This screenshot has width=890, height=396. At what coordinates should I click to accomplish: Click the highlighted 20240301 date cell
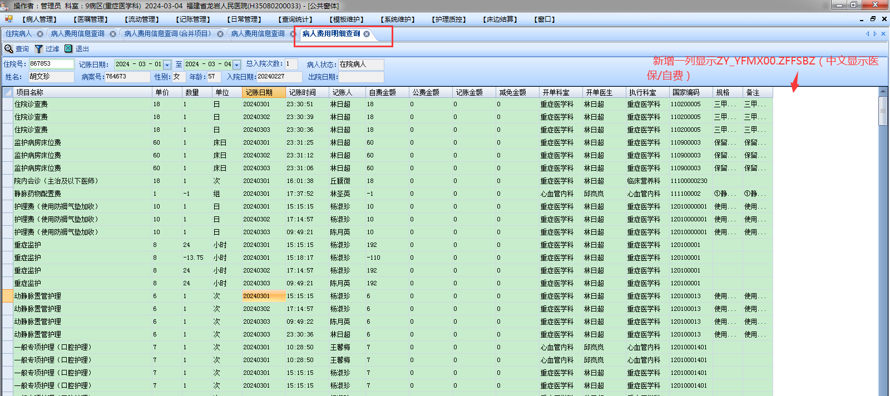[264, 296]
